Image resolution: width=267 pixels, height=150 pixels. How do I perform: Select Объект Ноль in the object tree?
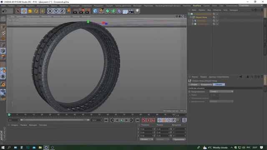coord(201,17)
